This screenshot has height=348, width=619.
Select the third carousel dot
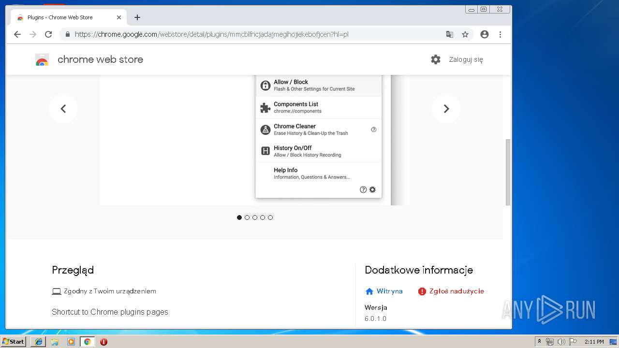pyautogui.click(x=255, y=217)
